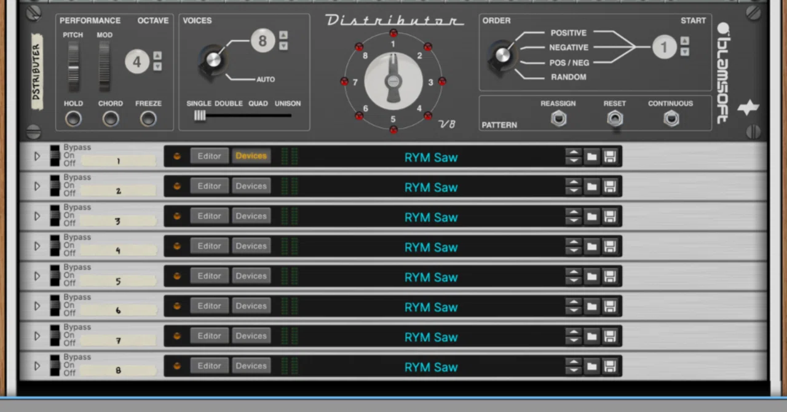Open the patch browser folder for row 5

click(x=591, y=277)
